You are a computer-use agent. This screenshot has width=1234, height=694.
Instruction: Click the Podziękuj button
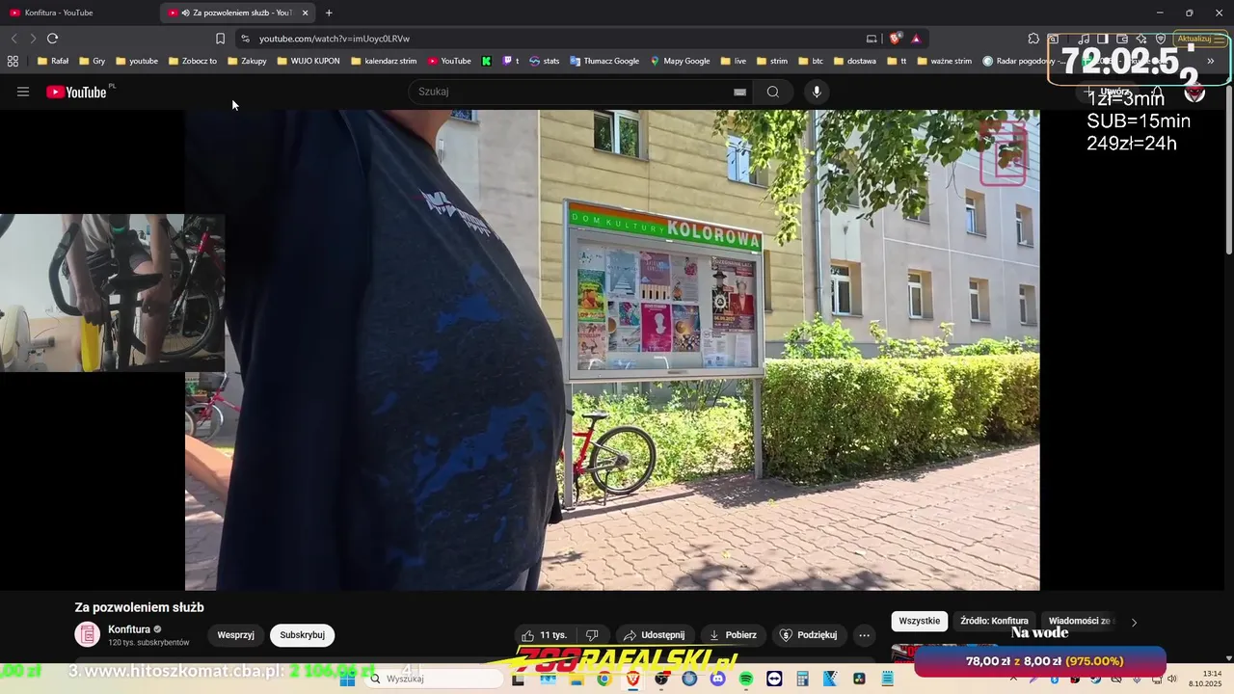point(808,635)
